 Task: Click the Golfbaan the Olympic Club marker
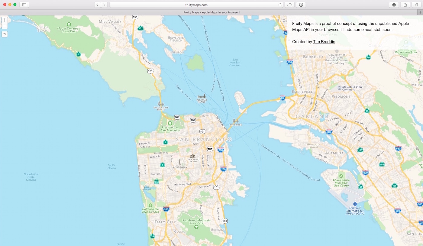150,205
